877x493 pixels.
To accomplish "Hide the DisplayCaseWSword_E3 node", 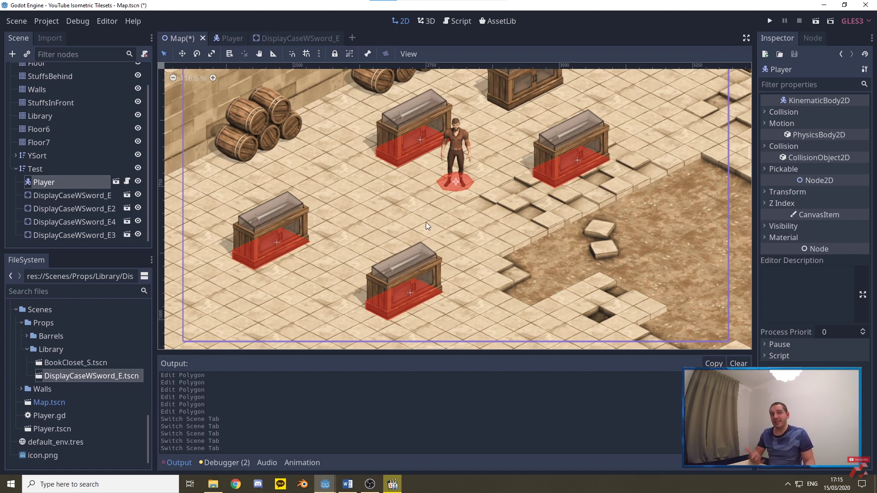I will coord(138,234).
